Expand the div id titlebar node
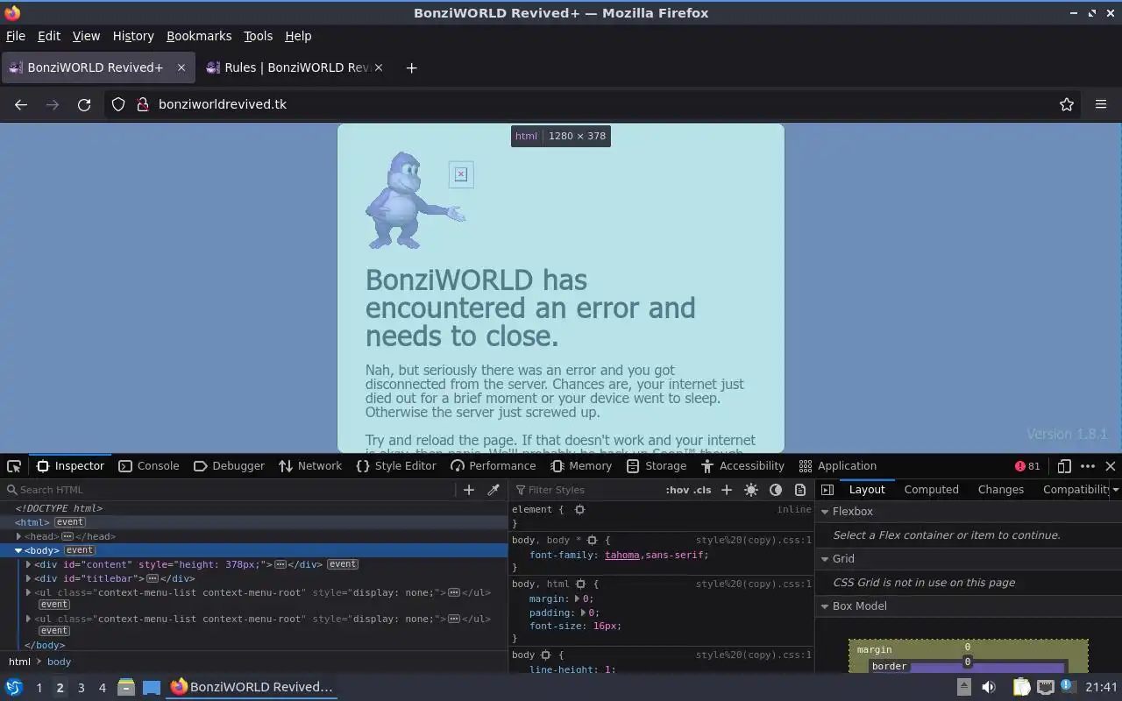 click(x=28, y=578)
